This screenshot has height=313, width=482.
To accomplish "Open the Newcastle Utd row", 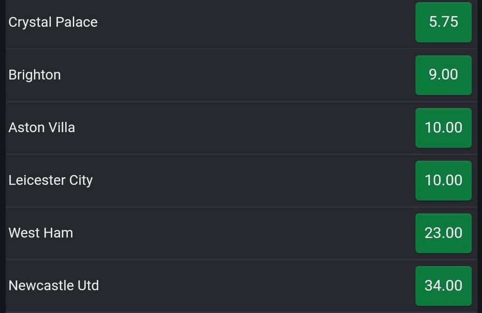I will 212,285.
